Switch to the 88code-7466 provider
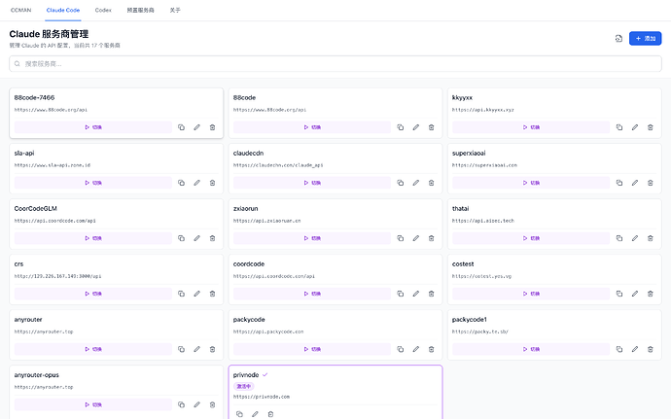This screenshot has width=671, height=419. (x=93, y=127)
